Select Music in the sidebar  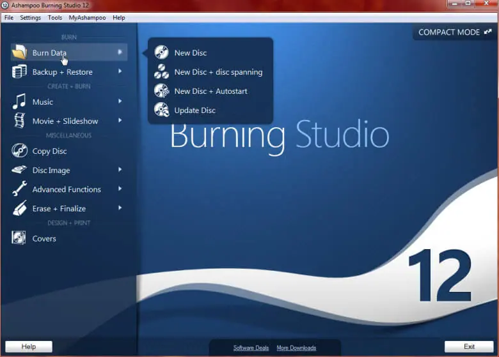(43, 102)
